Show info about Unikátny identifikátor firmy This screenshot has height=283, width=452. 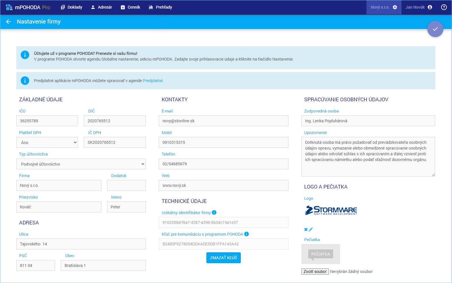[x=214, y=213]
